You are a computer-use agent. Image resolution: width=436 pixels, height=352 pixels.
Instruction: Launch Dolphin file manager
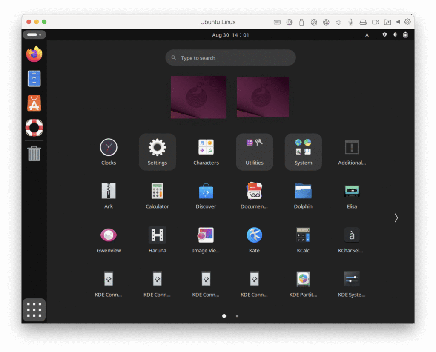click(x=303, y=196)
